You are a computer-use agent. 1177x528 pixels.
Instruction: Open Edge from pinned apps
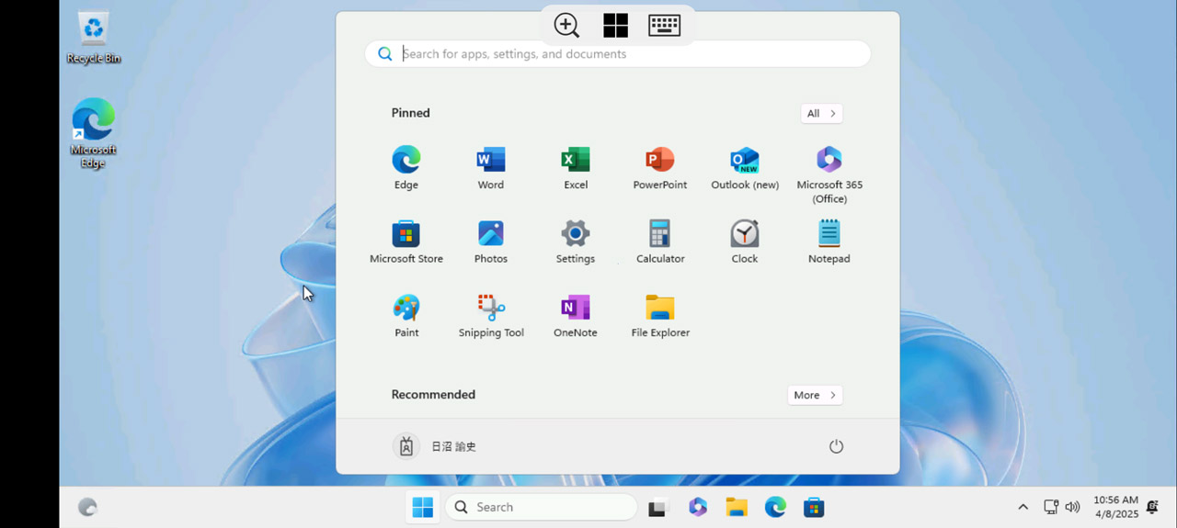tap(406, 167)
